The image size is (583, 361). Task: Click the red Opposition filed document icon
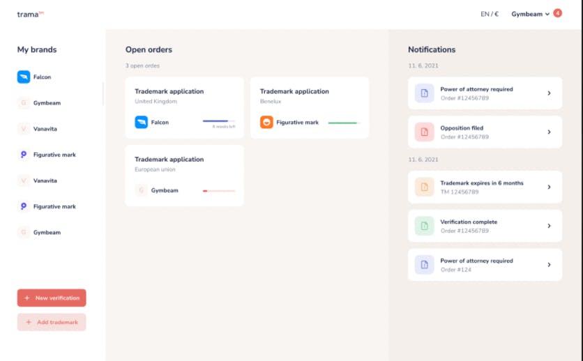coord(424,132)
